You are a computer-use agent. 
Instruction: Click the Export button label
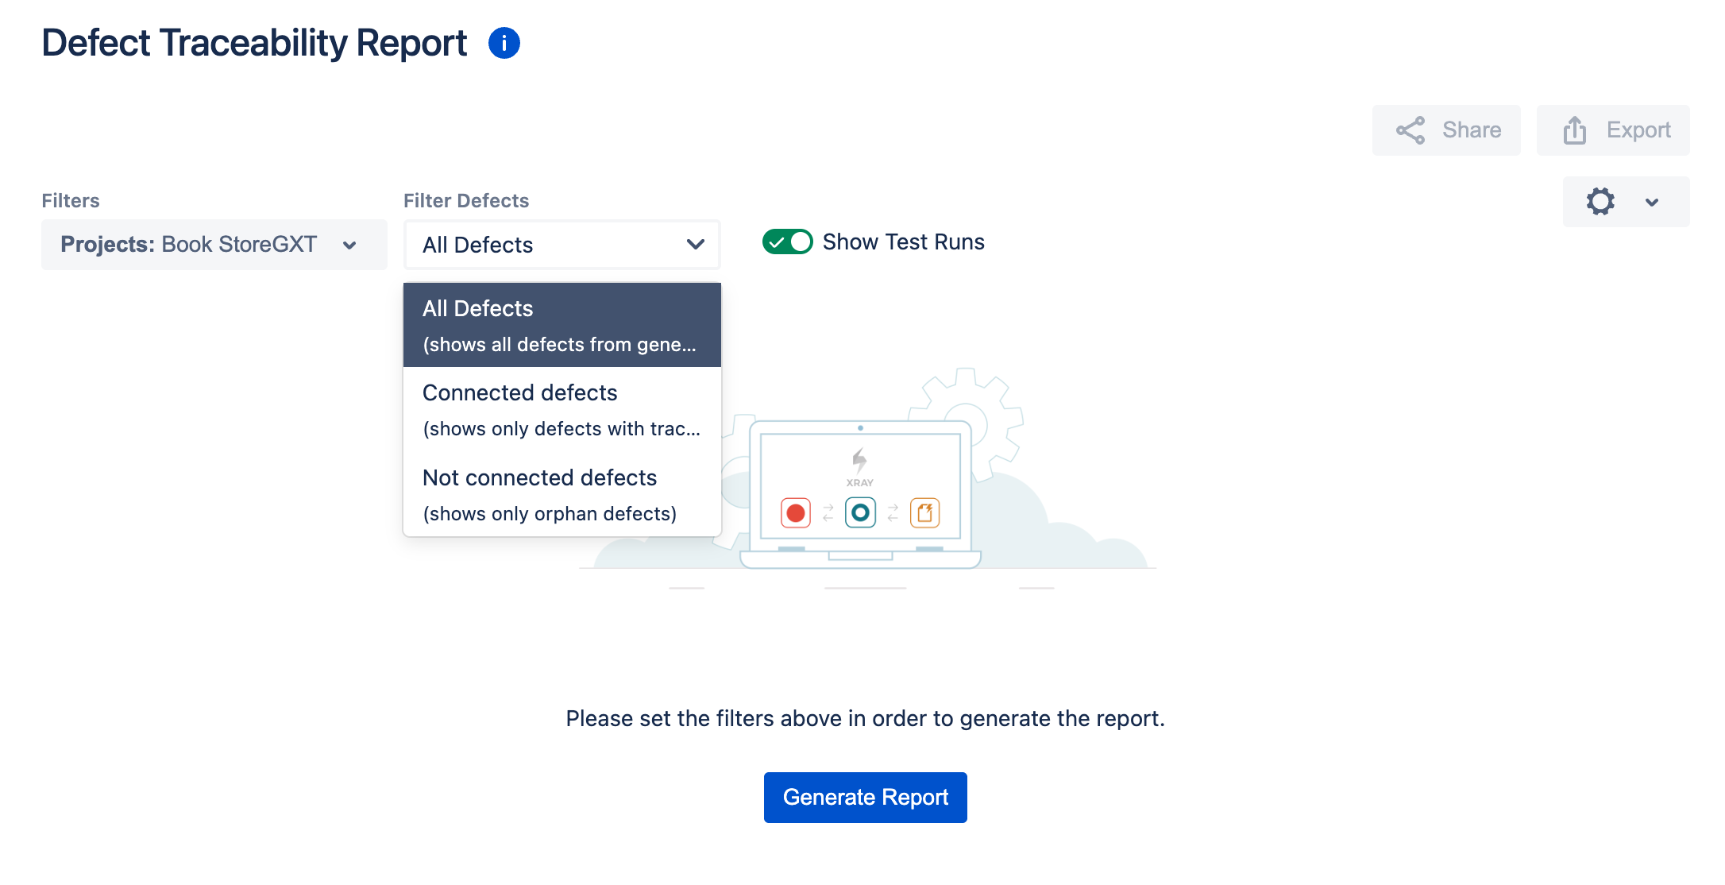tap(1638, 130)
